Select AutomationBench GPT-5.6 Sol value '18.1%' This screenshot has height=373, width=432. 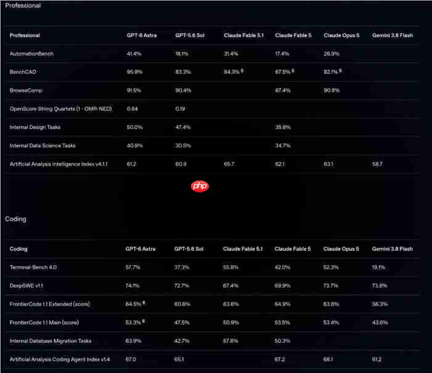click(x=182, y=54)
